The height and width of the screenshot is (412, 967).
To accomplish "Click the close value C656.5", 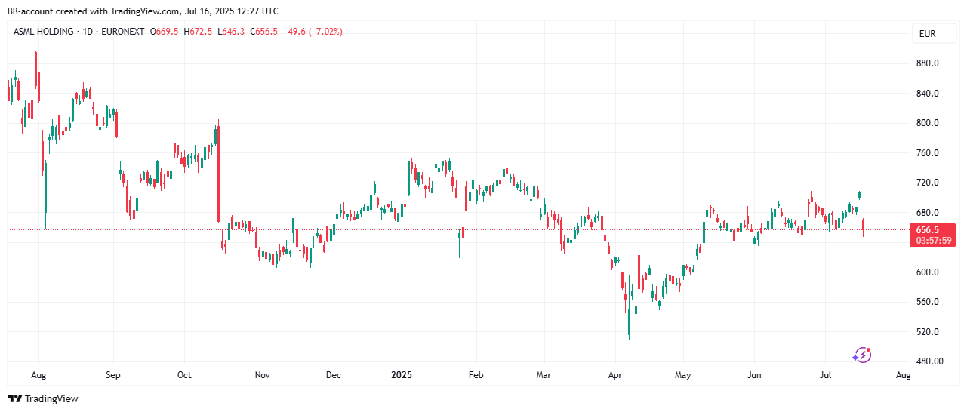I will click(x=263, y=32).
